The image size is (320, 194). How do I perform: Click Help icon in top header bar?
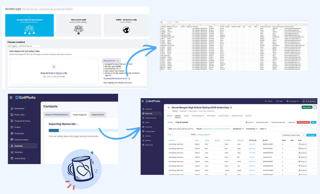277,101
